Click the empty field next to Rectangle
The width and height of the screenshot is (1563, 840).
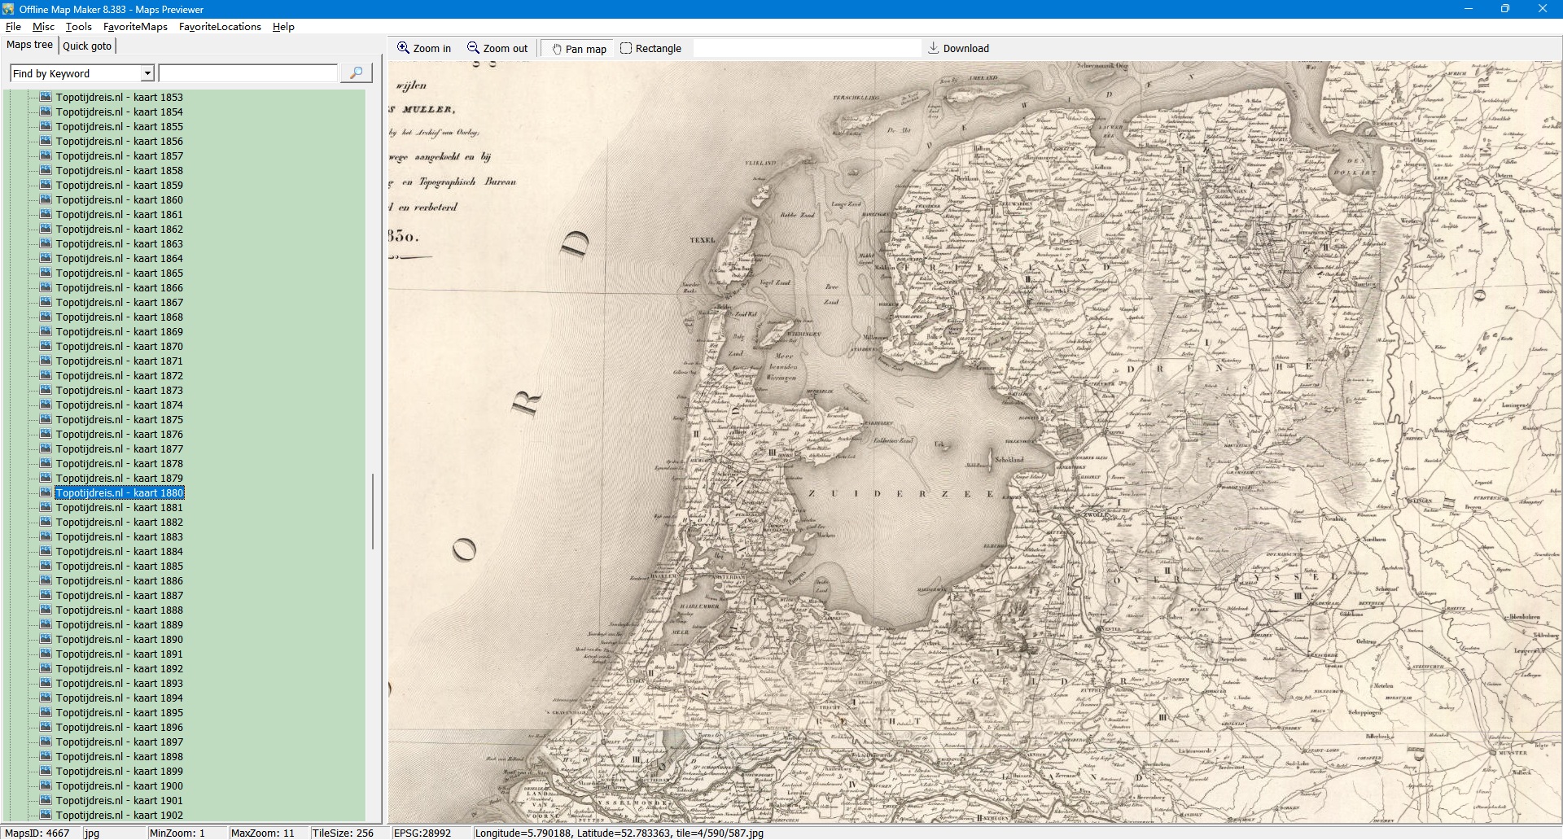(x=806, y=49)
